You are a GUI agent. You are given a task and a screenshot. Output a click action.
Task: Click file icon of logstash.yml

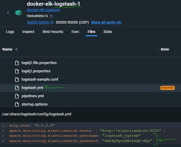[17, 88]
